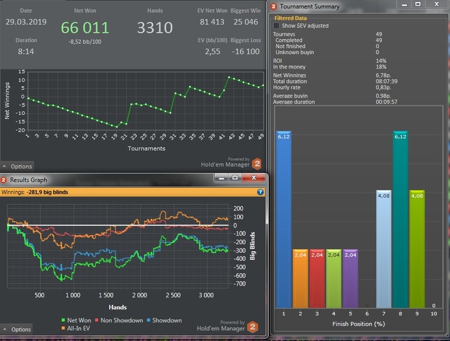Select the orange bar for finish position 2
450x341 pixels.
(300, 279)
